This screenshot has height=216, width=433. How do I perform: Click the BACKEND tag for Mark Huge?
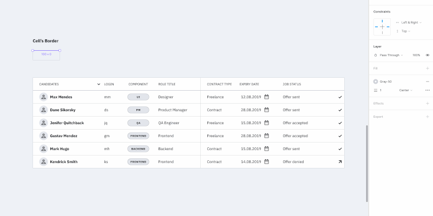[x=138, y=148]
